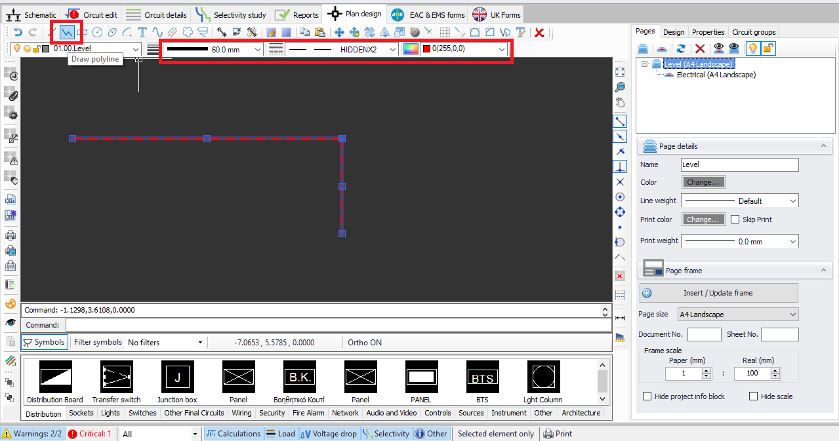
Task: Toggle the endpoint snap button
Action: 620,121
